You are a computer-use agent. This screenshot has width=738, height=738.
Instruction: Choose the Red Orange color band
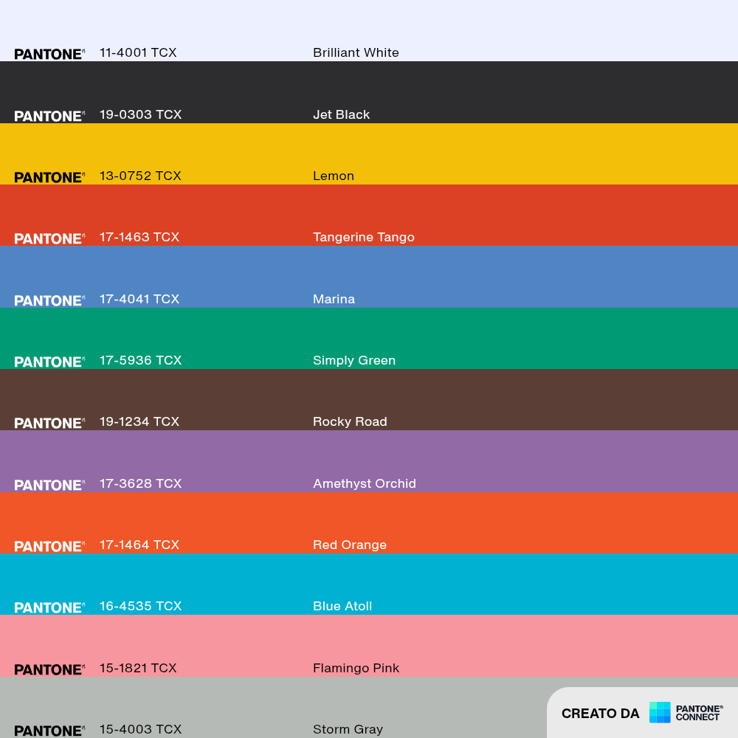coord(369,523)
